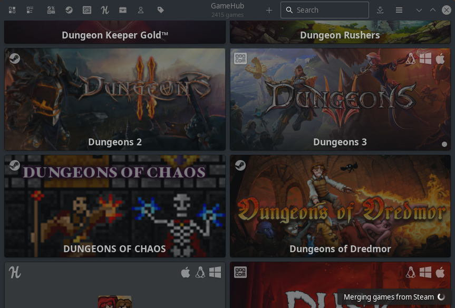Select the Dungeons of Dredmor game card
455x308 pixels.
click(340, 206)
